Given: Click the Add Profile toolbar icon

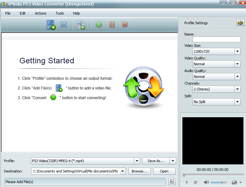Looking at the screenshot, I should [x=81, y=25].
